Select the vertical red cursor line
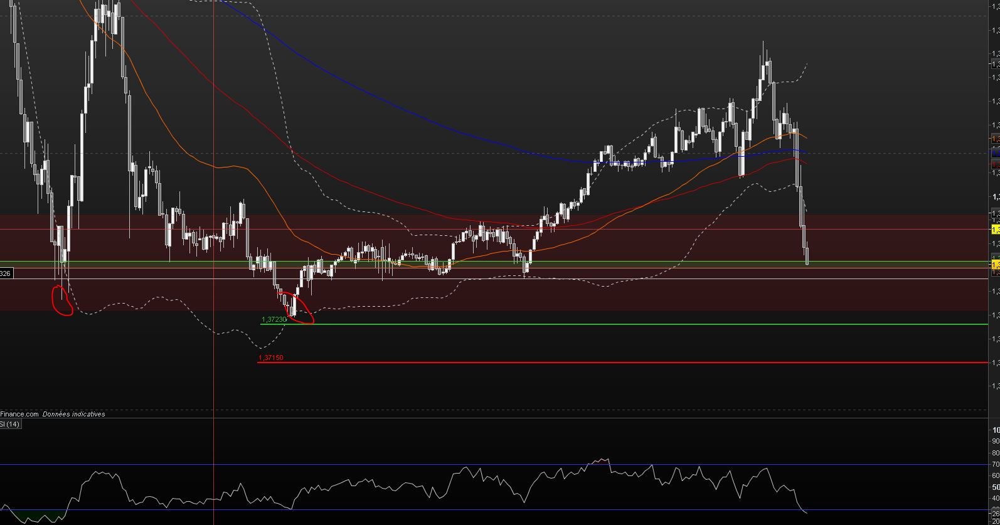Screen dimensions: 1000x525 point(214,262)
